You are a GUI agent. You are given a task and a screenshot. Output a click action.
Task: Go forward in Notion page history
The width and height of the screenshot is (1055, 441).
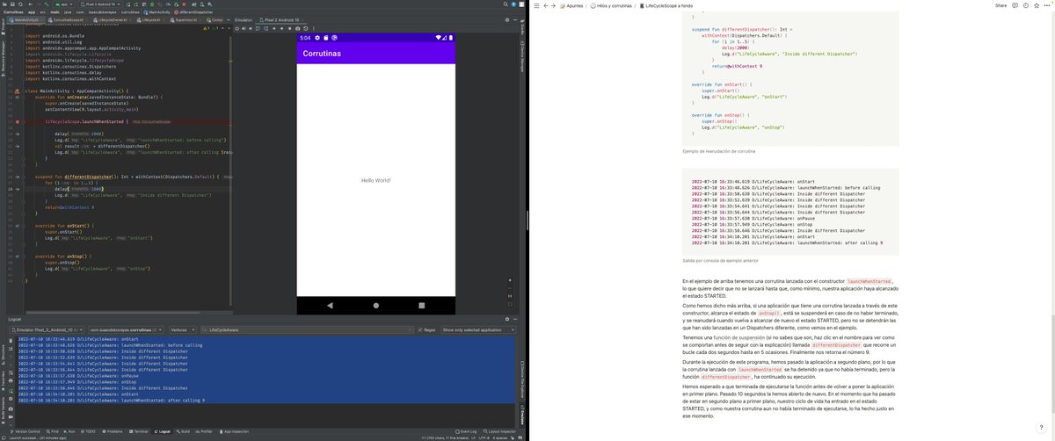[555, 5]
